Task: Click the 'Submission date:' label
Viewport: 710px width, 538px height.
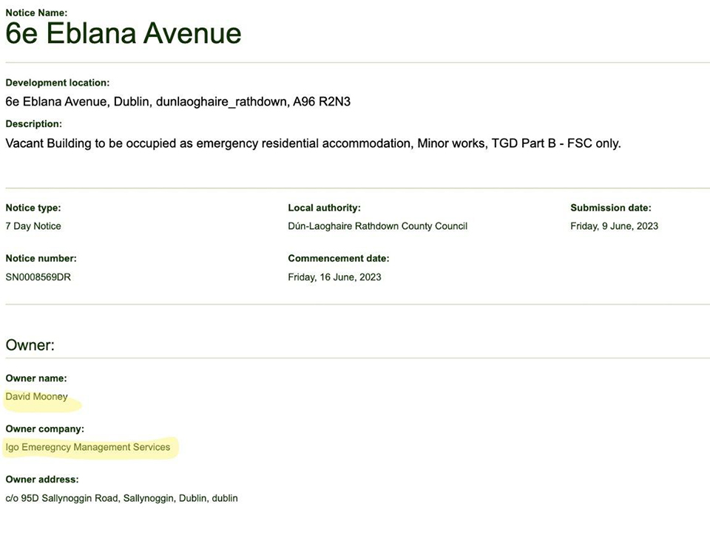Action: coord(611,208)
